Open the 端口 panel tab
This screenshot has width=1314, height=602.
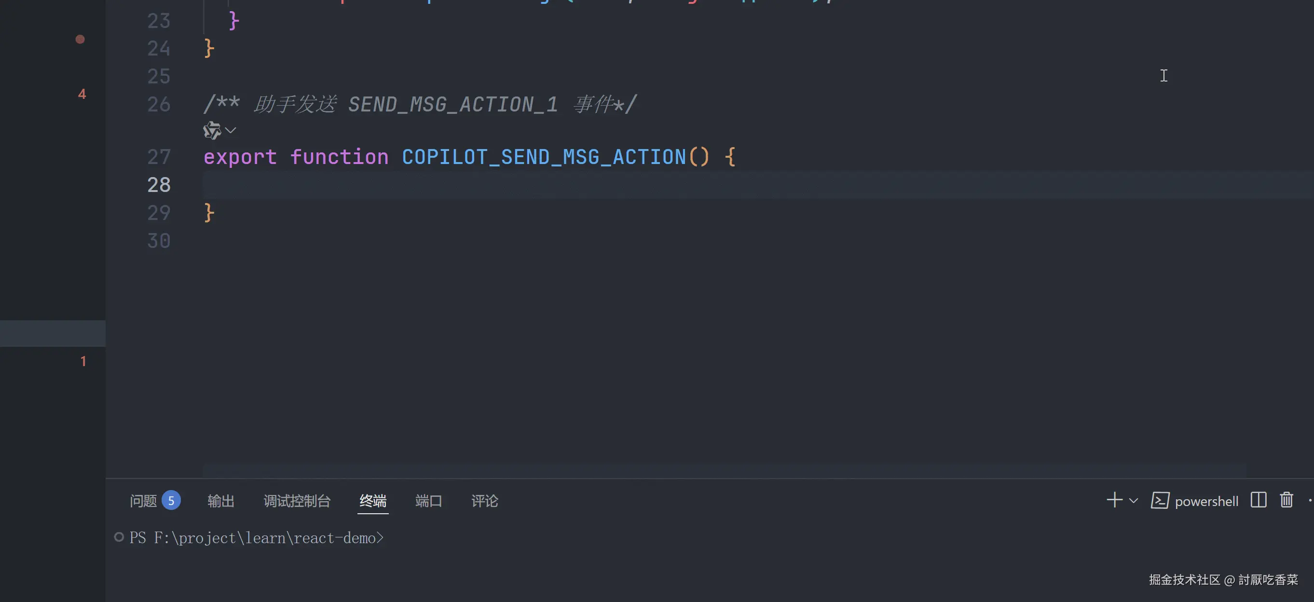pos(428,501)
